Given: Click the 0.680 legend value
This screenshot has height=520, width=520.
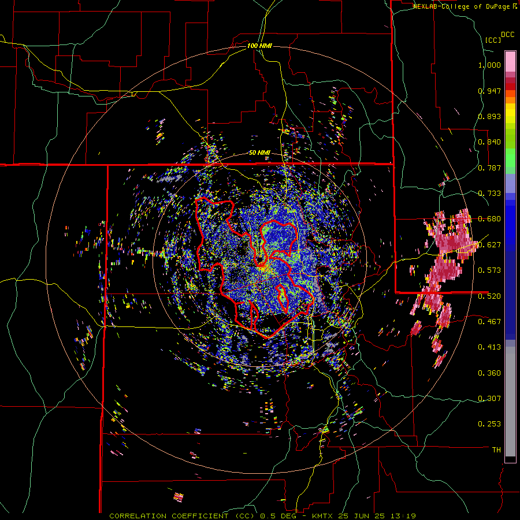Looking at the screenshot, I should (x=489, y=219).
